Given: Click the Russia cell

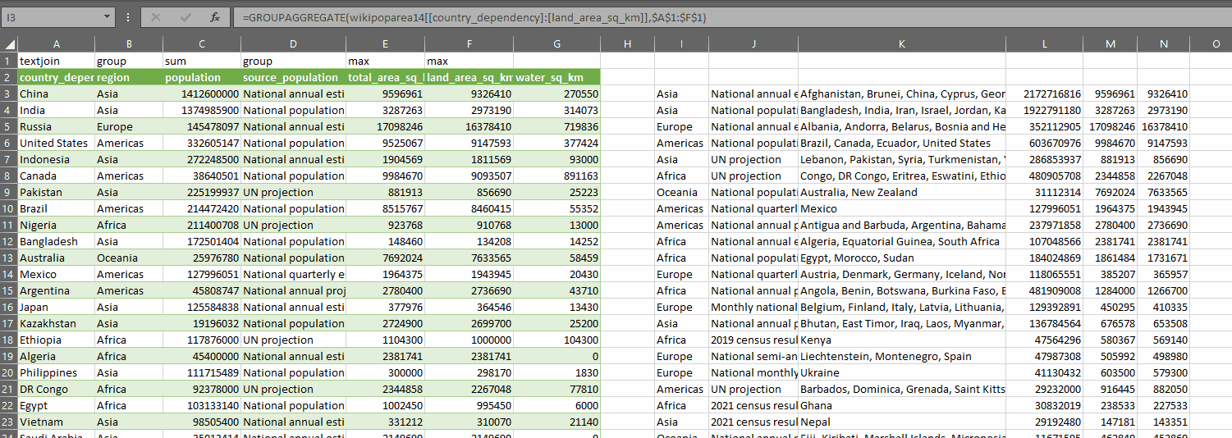Looking at the screenshot, I should tap(56, 126).
